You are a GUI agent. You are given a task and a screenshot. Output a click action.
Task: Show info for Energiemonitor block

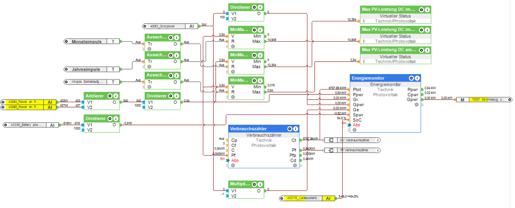(417, 78)
